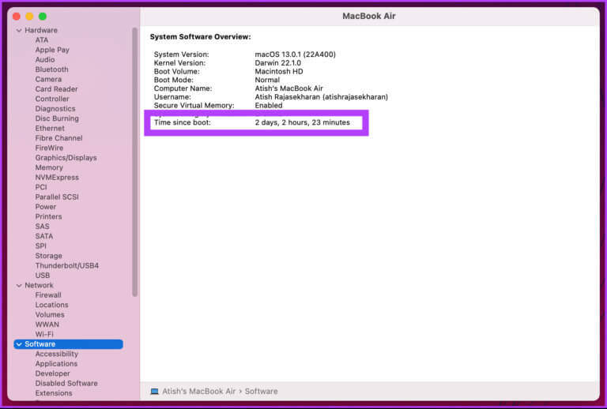Click the "Kernel Version:" label
This screenshot has width=607, height=409.
(x=179, y=62)
